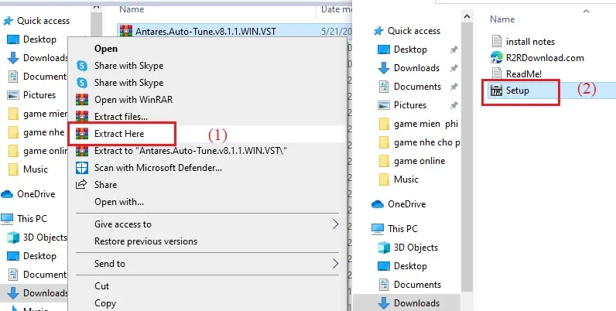The image size is (616, 311).
Task: Select Open with... in the context menu
Action: click(x=119, y=202)
